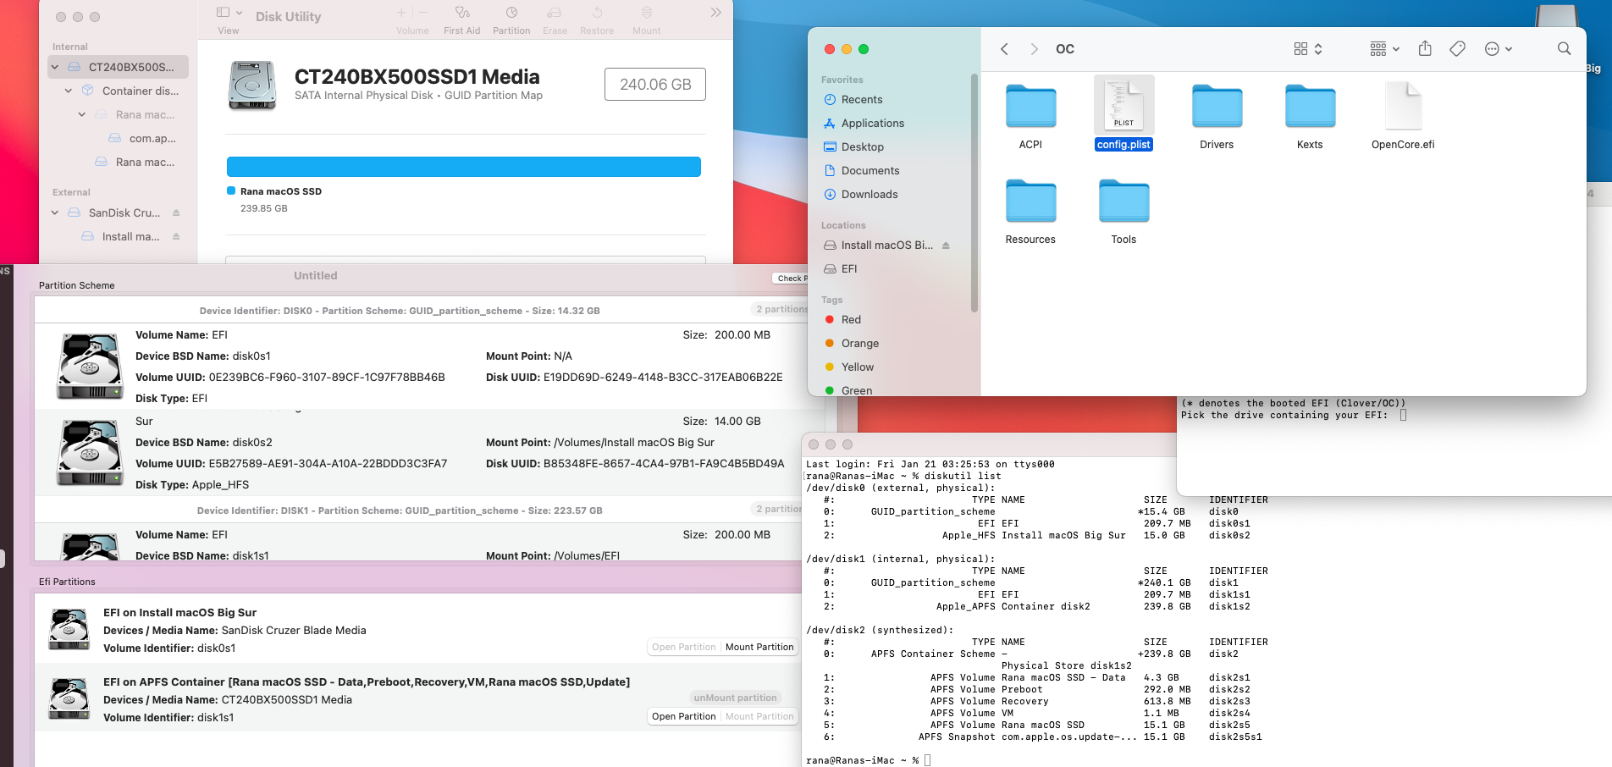Eject the SanDisk Cruzer disk in sidebar
This screenshot has height=767, width=1612.
click(176, 212)
